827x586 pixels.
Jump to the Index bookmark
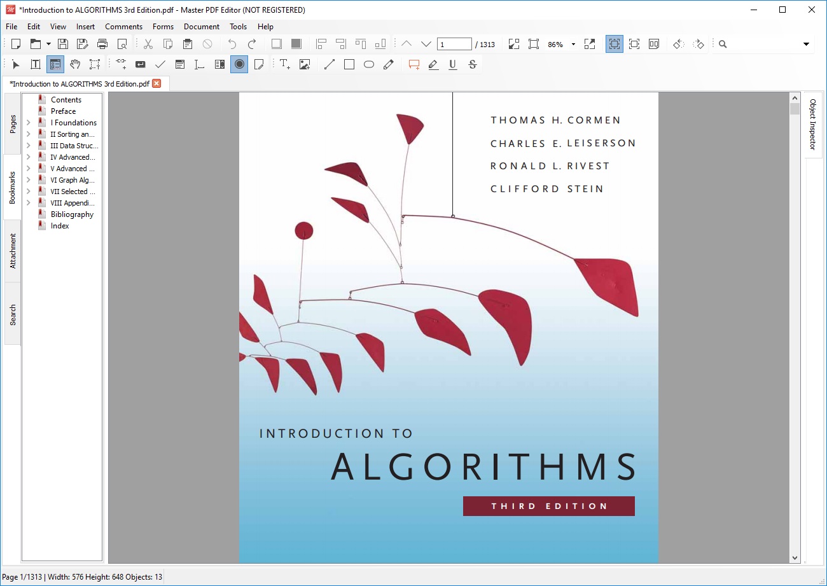point(60,226)
